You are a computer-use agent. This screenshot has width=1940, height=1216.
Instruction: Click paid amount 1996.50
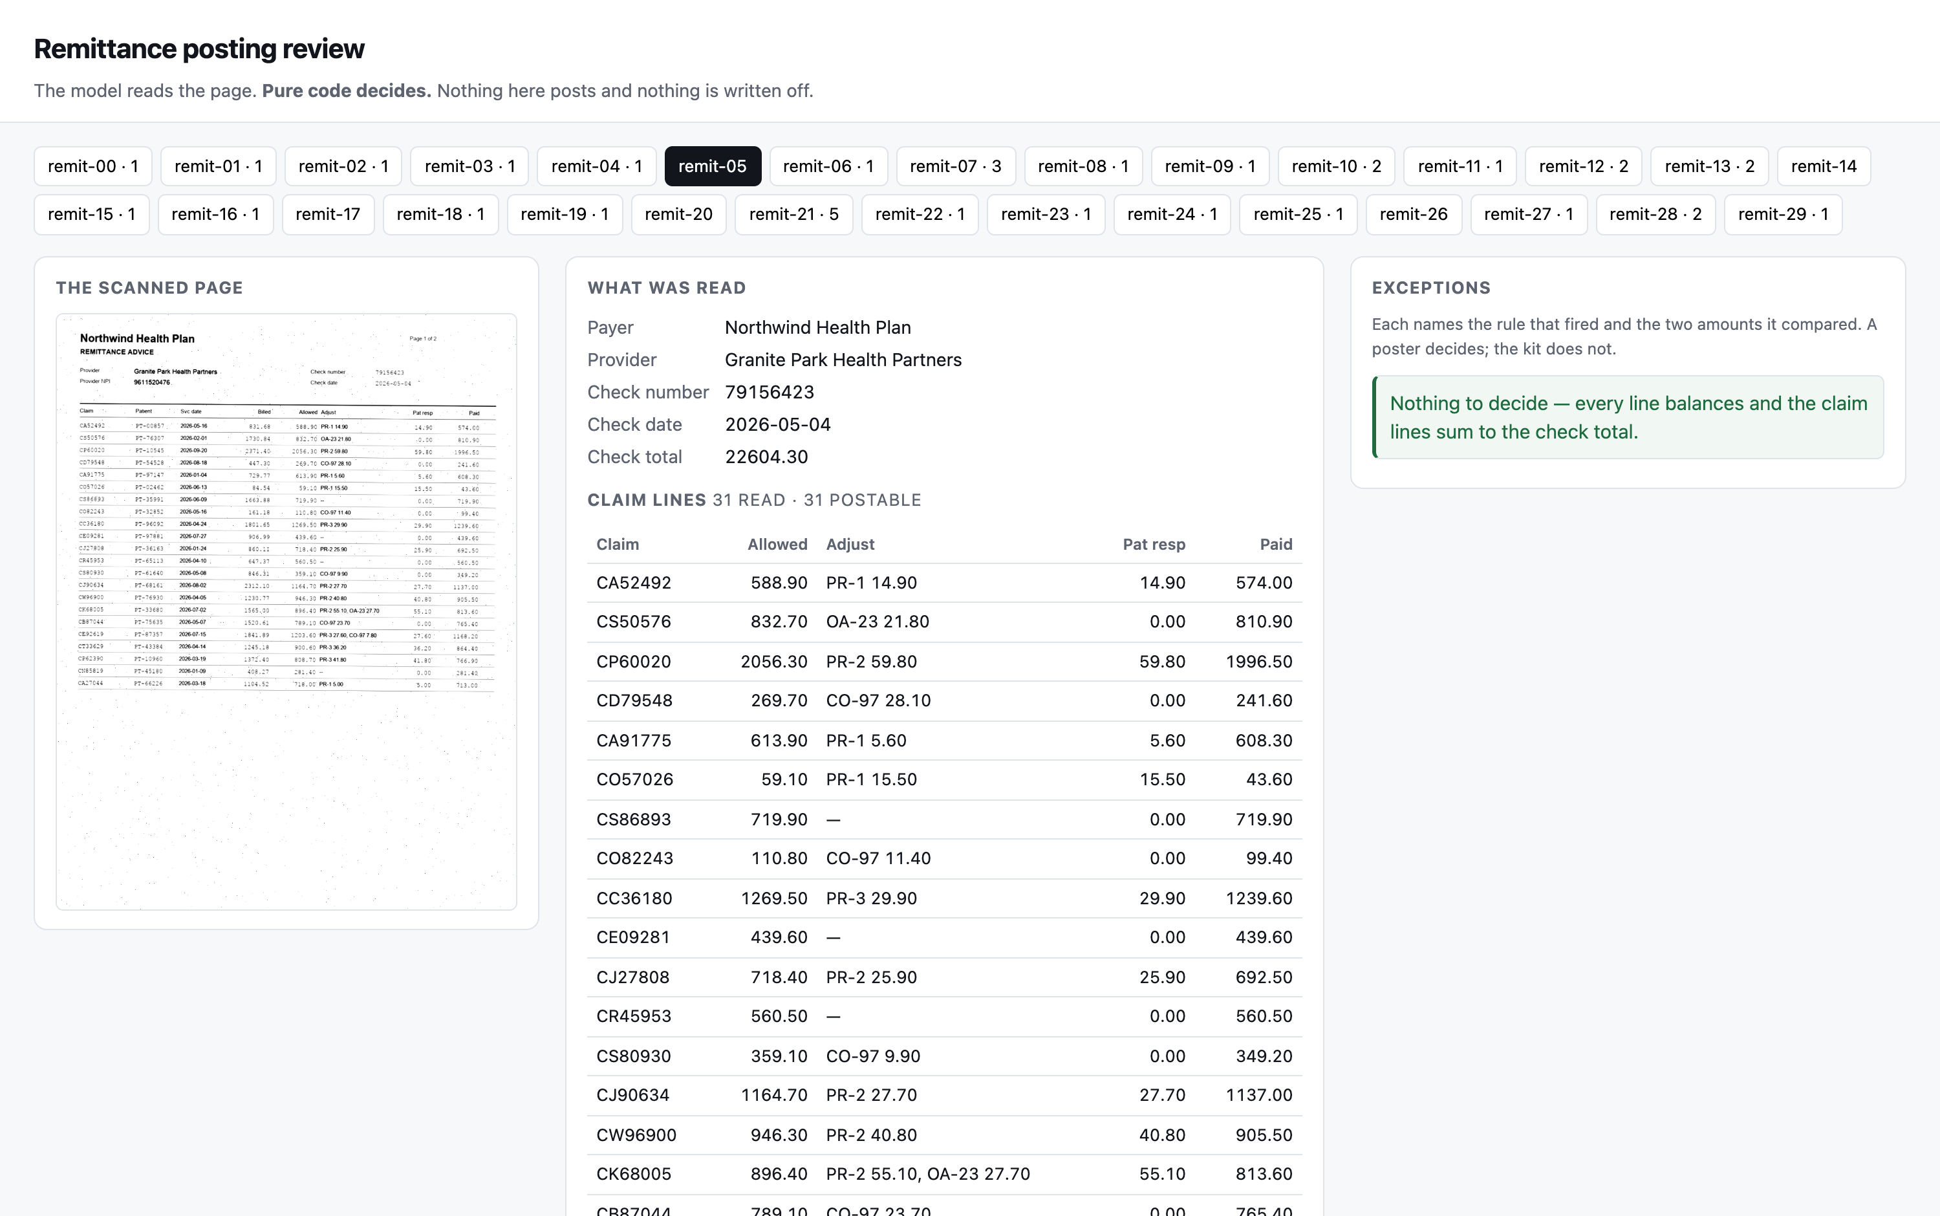coord(1259,662)
